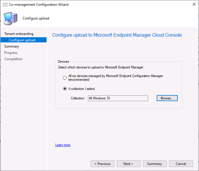Jump to Summary using bottom button
Screen dimensions: 199x171
coord(155,164)
